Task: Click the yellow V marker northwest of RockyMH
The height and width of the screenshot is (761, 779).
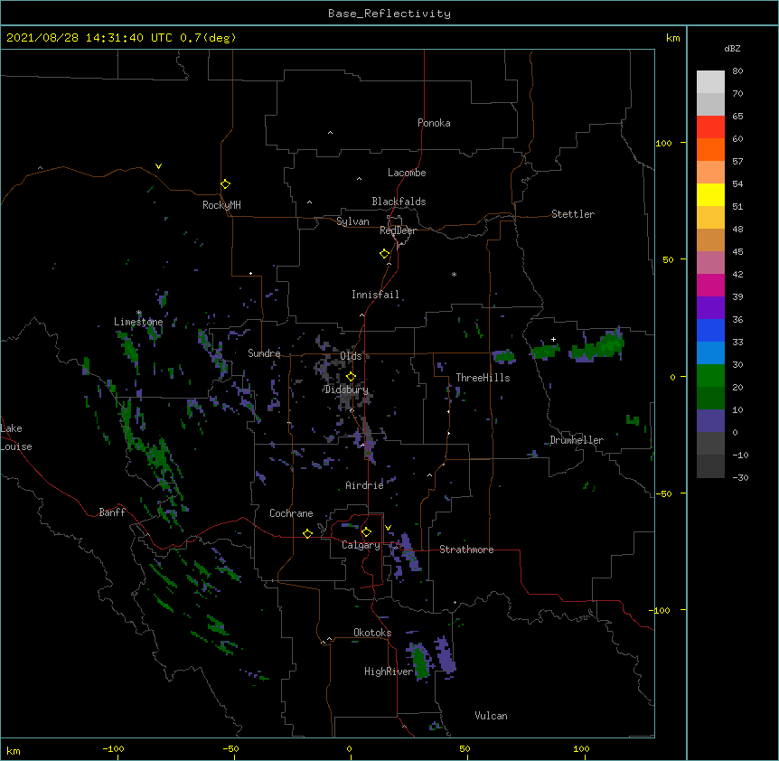Action: pos(158,166)
